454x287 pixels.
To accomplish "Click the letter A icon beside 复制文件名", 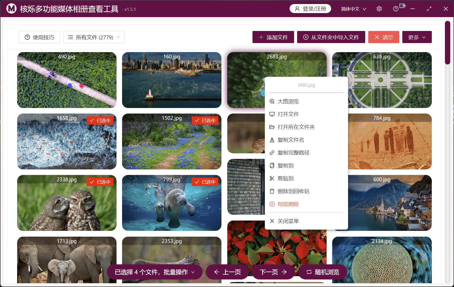I will click(272, 140).
